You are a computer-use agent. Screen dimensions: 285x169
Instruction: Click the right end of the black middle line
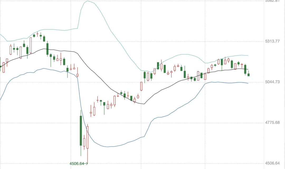(x=248, y=69)
